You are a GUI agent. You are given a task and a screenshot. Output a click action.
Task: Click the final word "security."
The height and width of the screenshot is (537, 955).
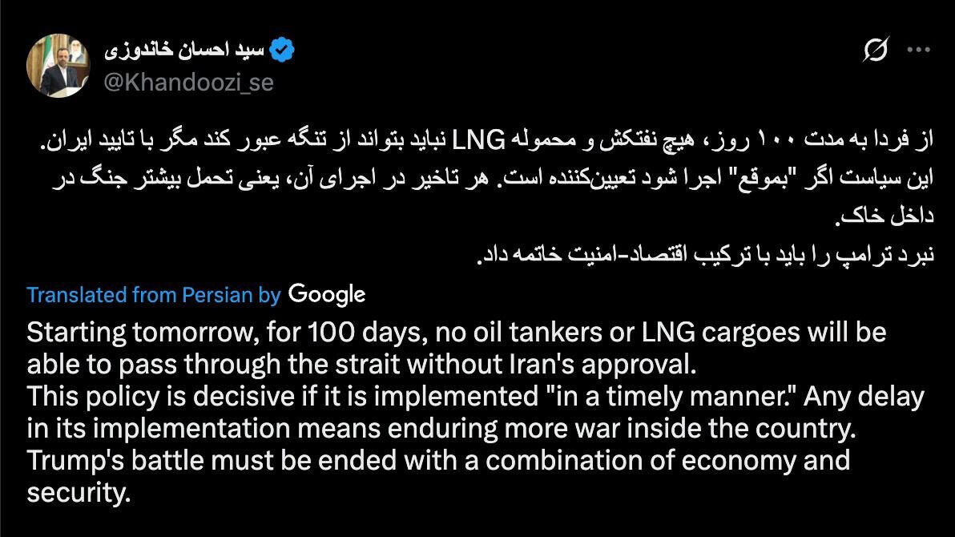click(x=78, y=493)
